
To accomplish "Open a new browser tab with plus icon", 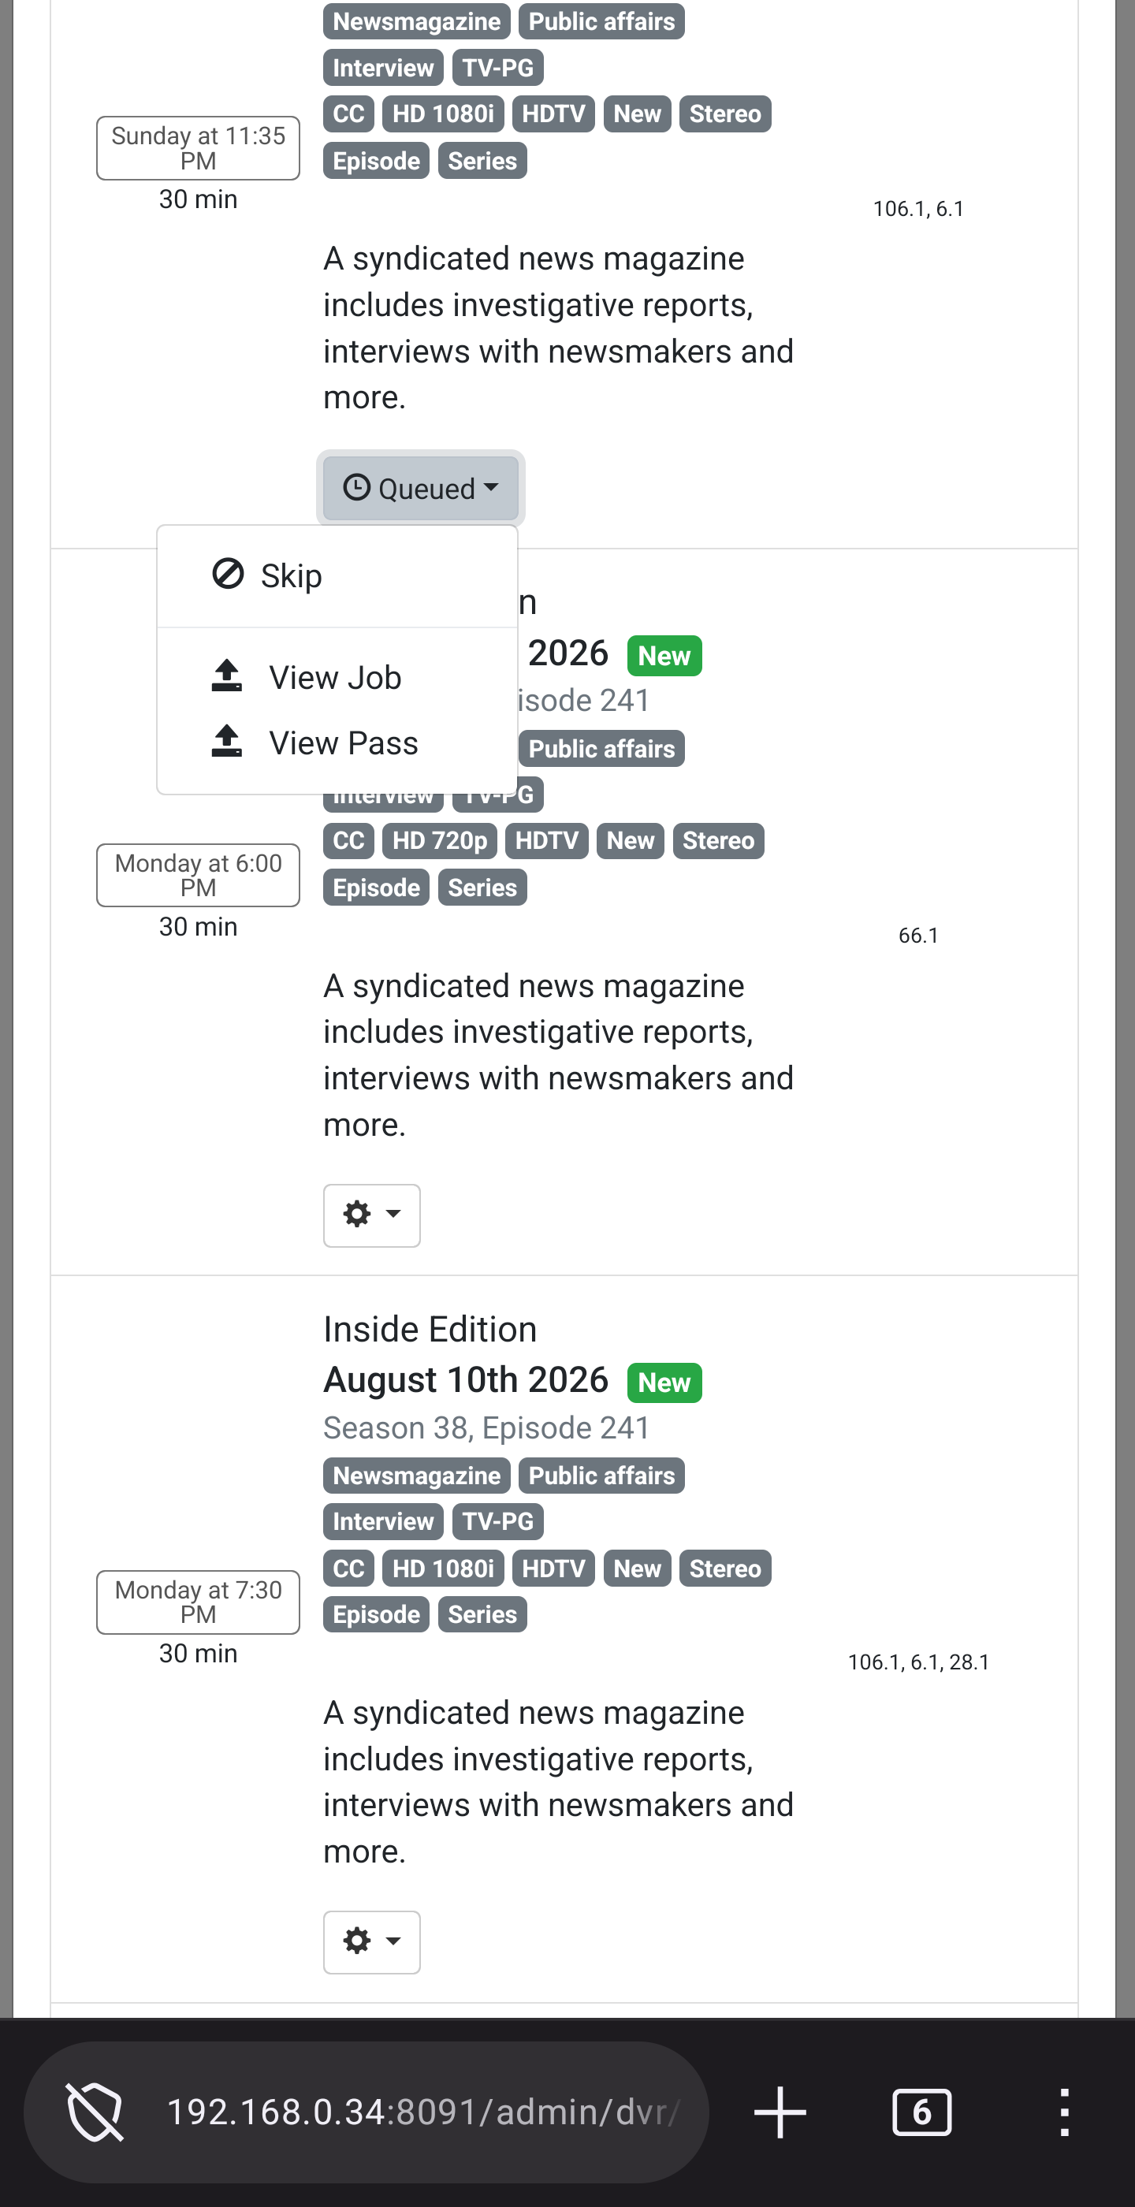I will 780,2112.
